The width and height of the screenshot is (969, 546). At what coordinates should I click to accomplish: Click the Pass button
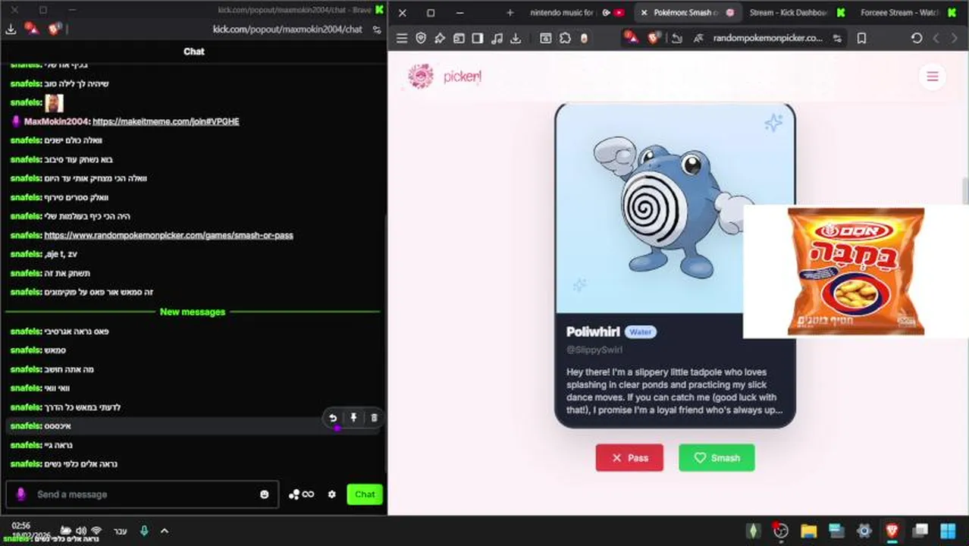(629, 457)
